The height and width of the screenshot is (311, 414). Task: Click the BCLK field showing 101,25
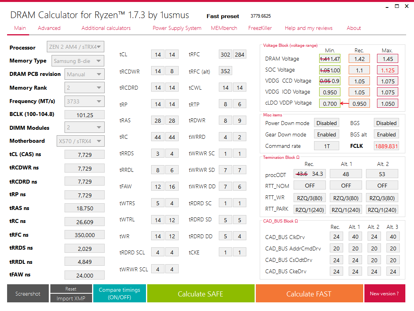pos(85,115)
